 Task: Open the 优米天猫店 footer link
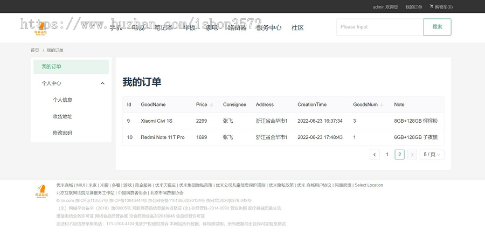[x=165, y=185]
